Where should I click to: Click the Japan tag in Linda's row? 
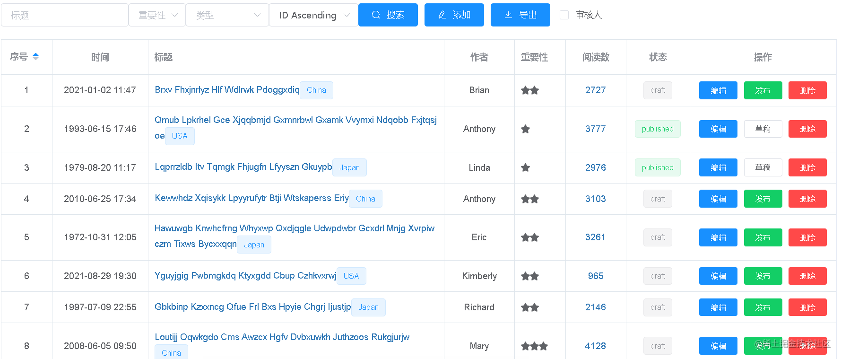[349, 167]
